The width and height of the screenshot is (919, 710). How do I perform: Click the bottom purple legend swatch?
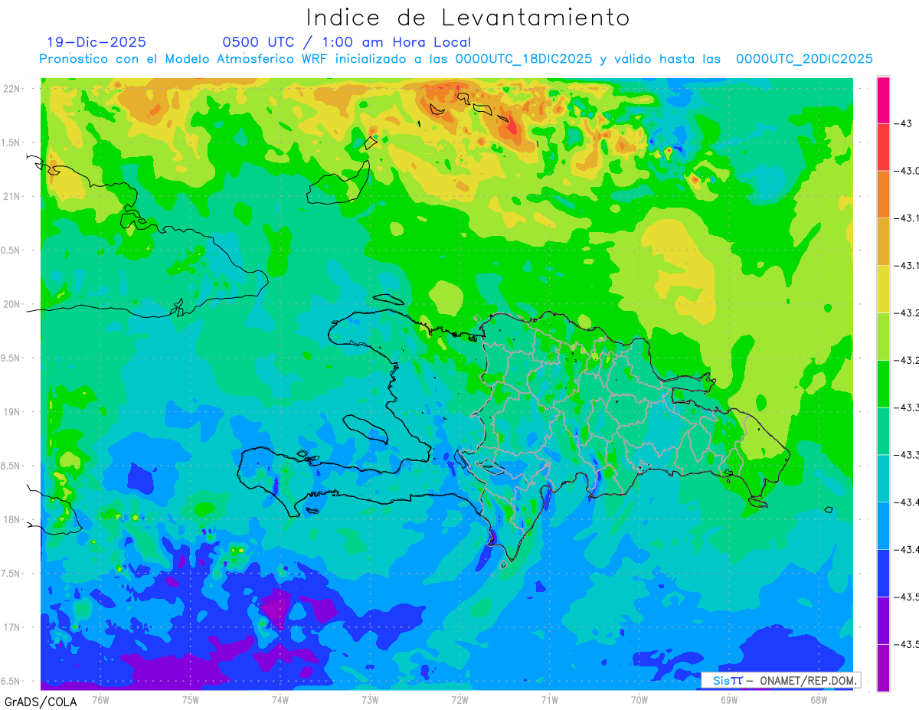(883, 668)
